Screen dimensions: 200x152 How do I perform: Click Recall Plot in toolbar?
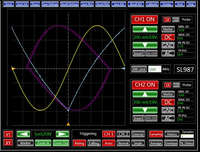tap(103, 4)
